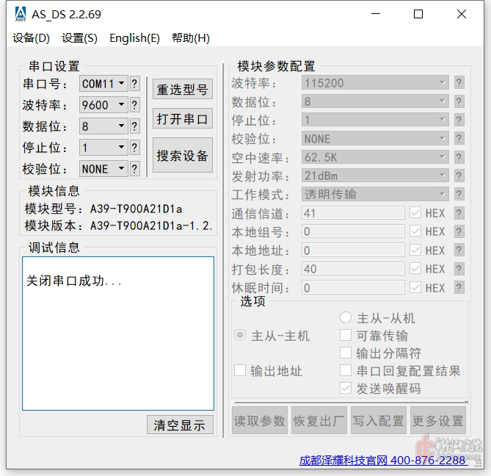The width and height of the screenshot is (491, 476).
Task: Toggle the 发送唤醒码 checkbox
Action: (346, 389)
